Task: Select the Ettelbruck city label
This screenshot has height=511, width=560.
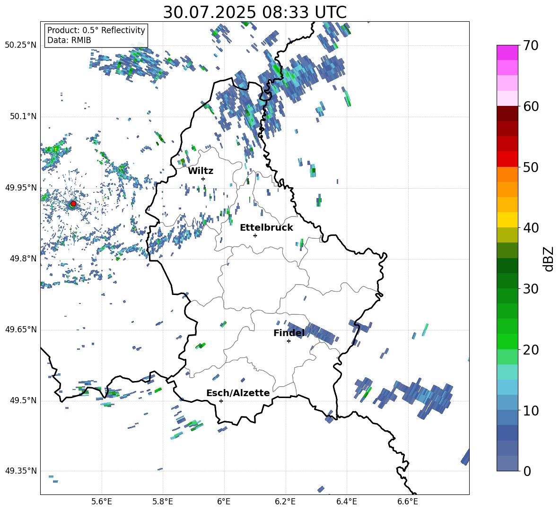Action: click(266, 228)
